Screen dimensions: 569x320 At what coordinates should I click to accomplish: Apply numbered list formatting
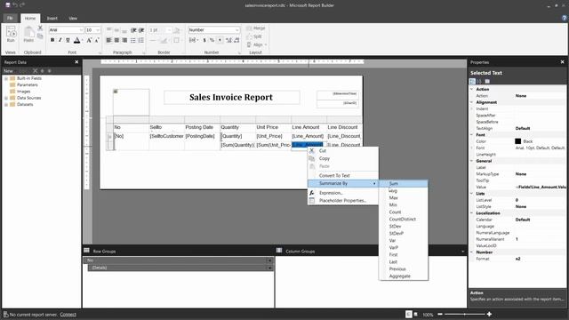141,40
